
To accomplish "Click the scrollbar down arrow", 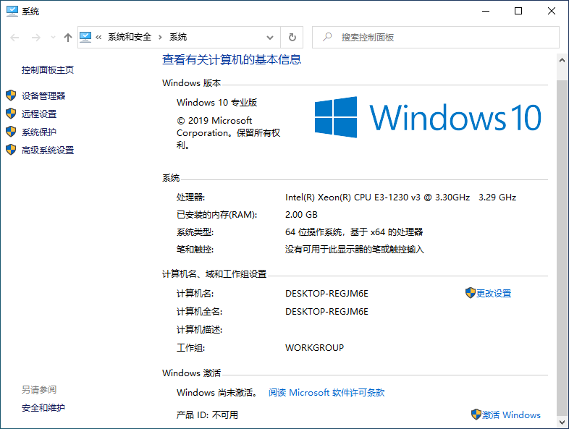I will [x=562, y=422].
